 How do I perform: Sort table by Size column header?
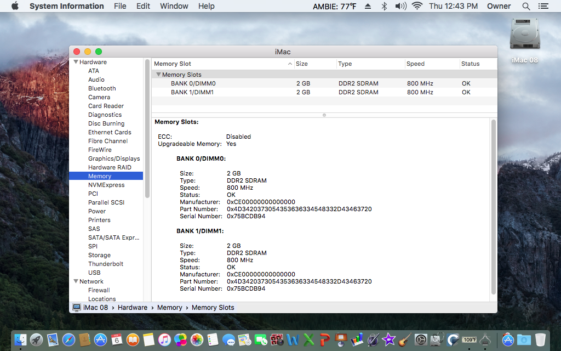[315, 64]
